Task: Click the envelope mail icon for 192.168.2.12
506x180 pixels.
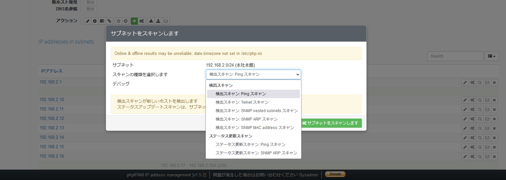Action: [487, 119]
